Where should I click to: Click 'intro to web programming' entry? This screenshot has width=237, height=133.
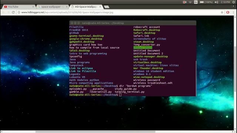tap(88, 54)
